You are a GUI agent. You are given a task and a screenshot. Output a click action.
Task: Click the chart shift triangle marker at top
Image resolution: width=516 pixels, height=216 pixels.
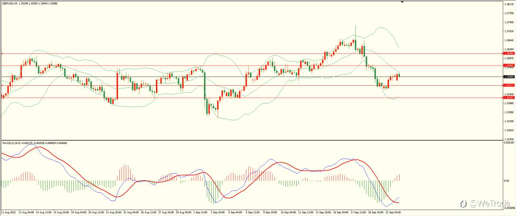pyautogui.click(x=402, y=2)
